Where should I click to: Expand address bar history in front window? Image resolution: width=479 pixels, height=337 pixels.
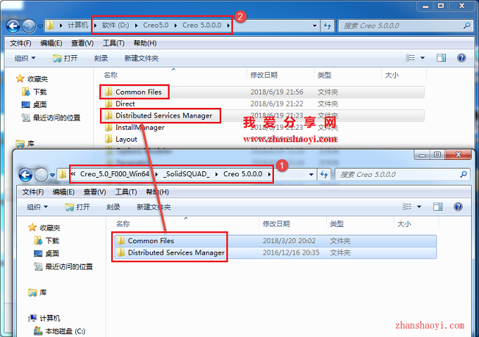tap(311, 175)
